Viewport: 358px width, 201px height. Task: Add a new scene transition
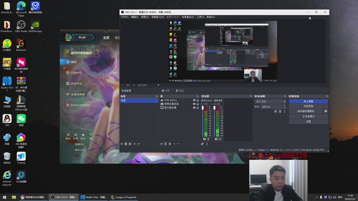pyautogui.click(x=276, y=111)
